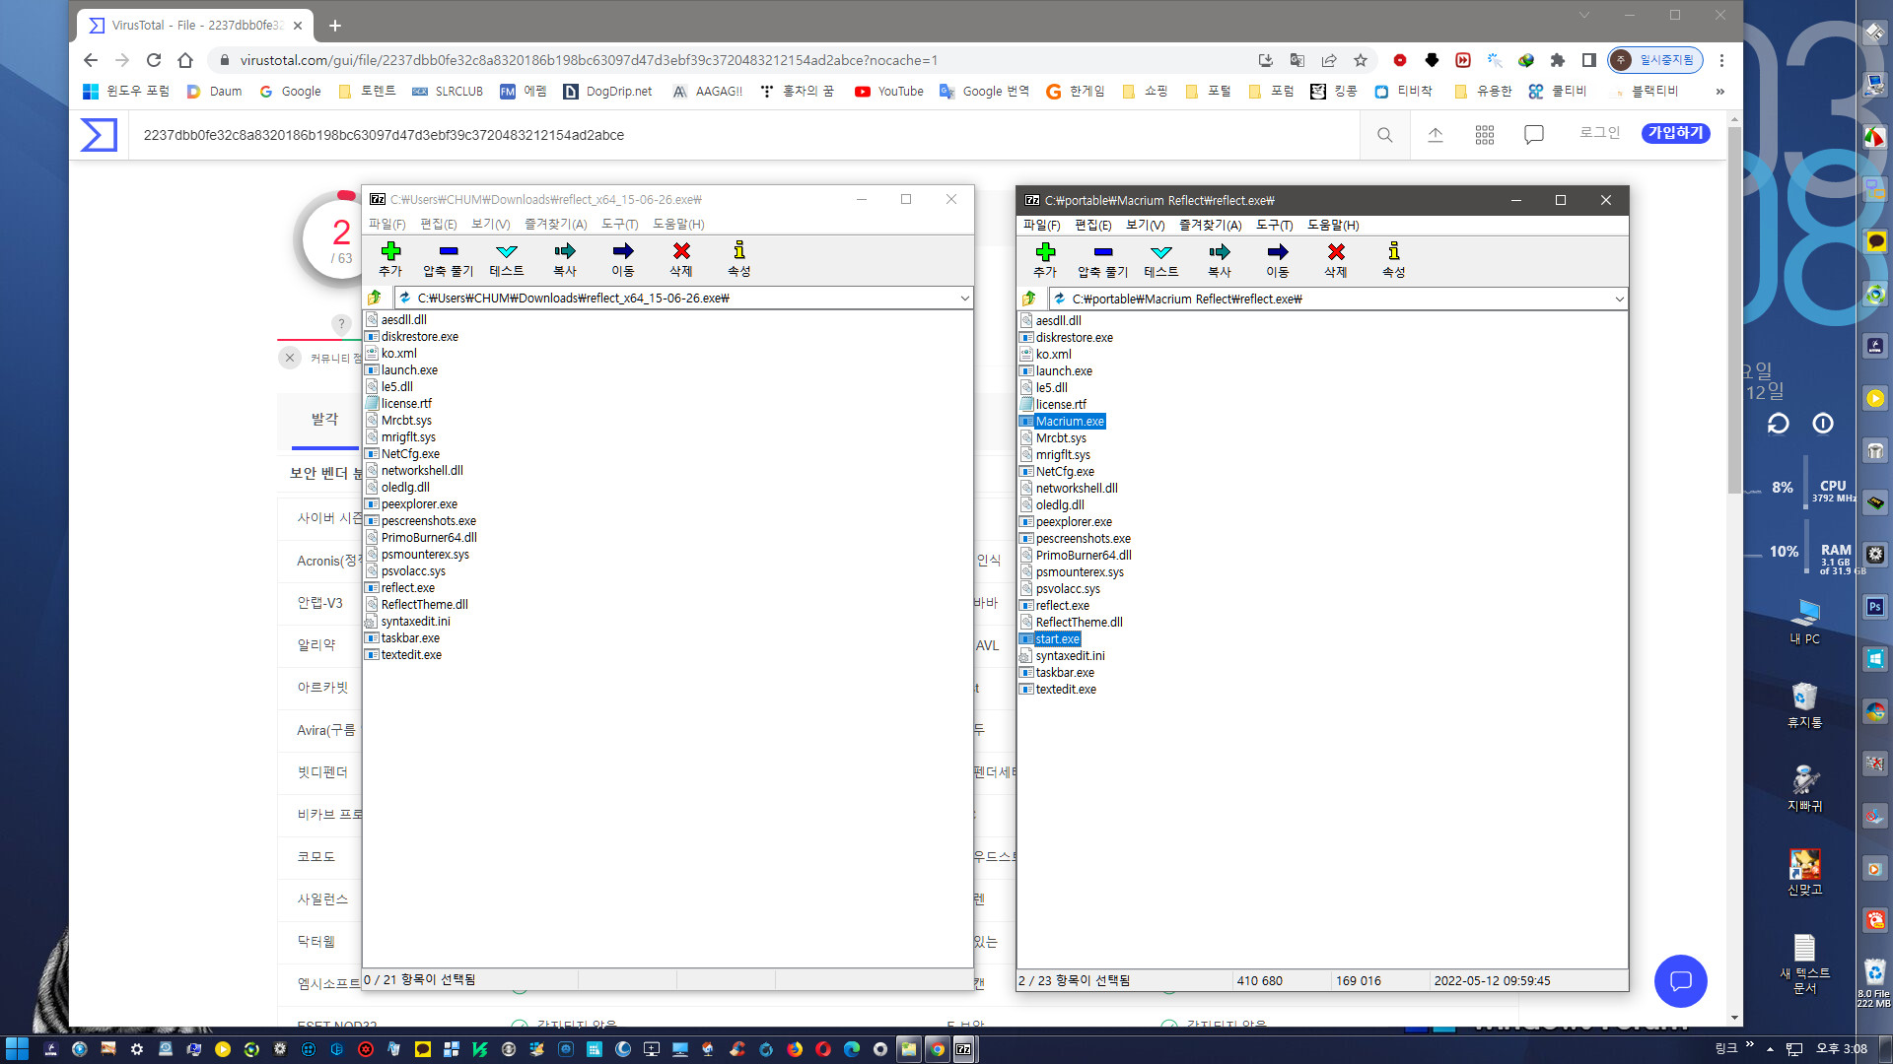
Task: Switch to the 발각 detection tab
Action: (324, 419)
